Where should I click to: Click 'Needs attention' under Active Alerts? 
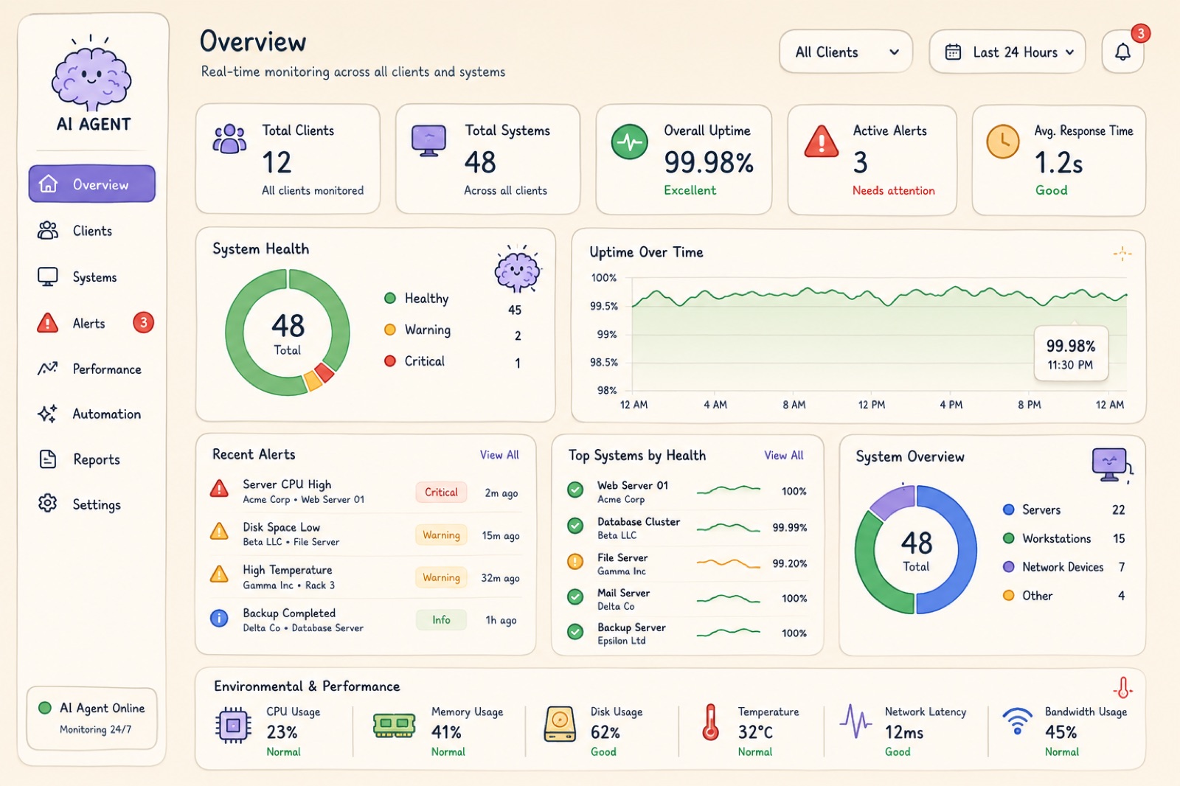[894, 190]
